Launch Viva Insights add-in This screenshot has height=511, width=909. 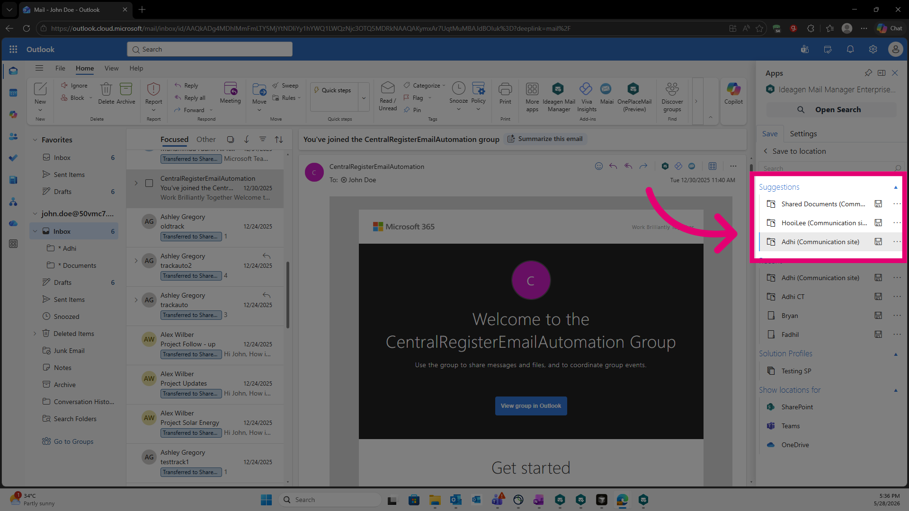coord(587,97)
